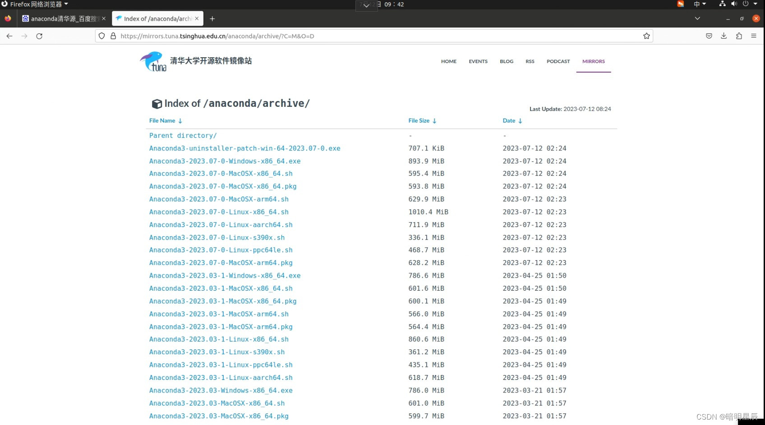The width and height of the screenshot is (765, 425).
Task: Sort the list by File Name
Action: (166, 121)
